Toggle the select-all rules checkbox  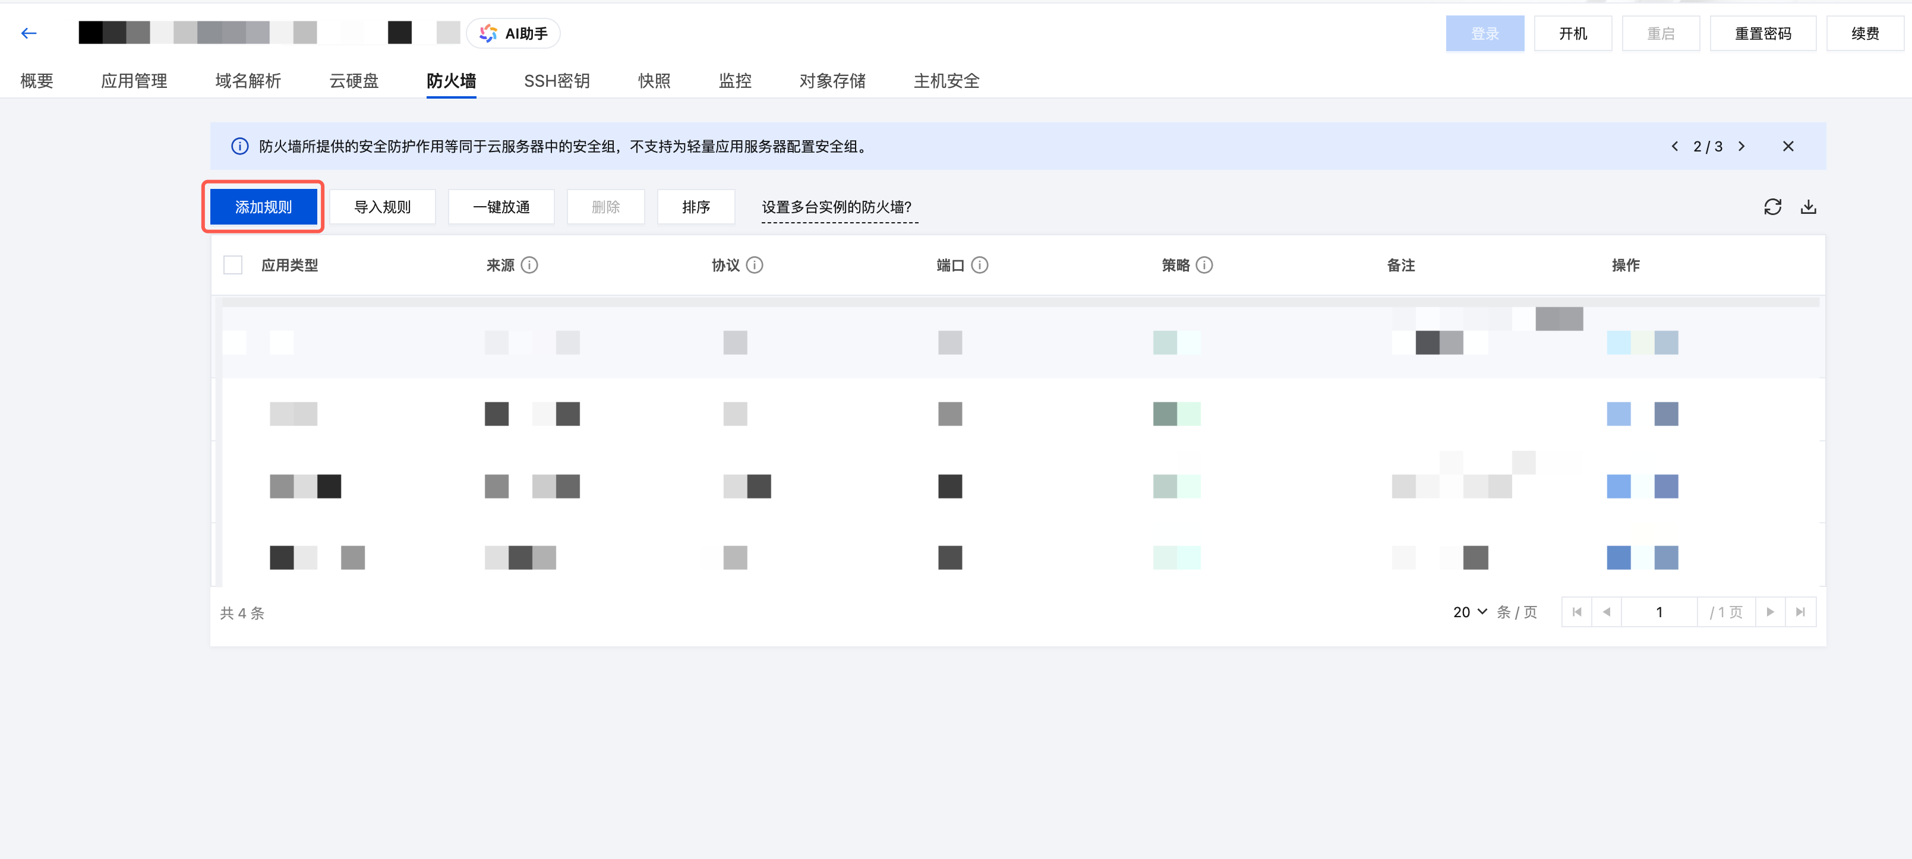point(233,265)
